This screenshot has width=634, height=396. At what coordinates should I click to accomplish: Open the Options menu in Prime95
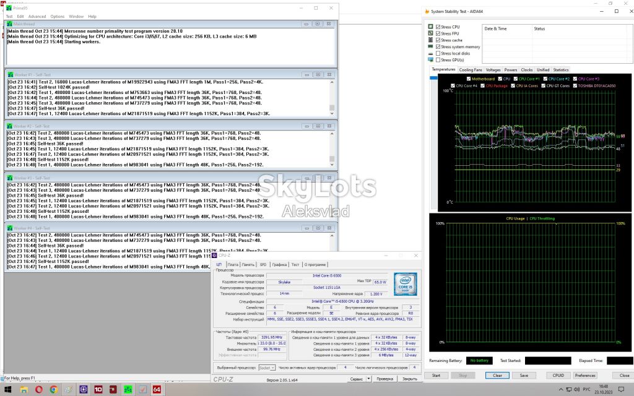[58, 17]
